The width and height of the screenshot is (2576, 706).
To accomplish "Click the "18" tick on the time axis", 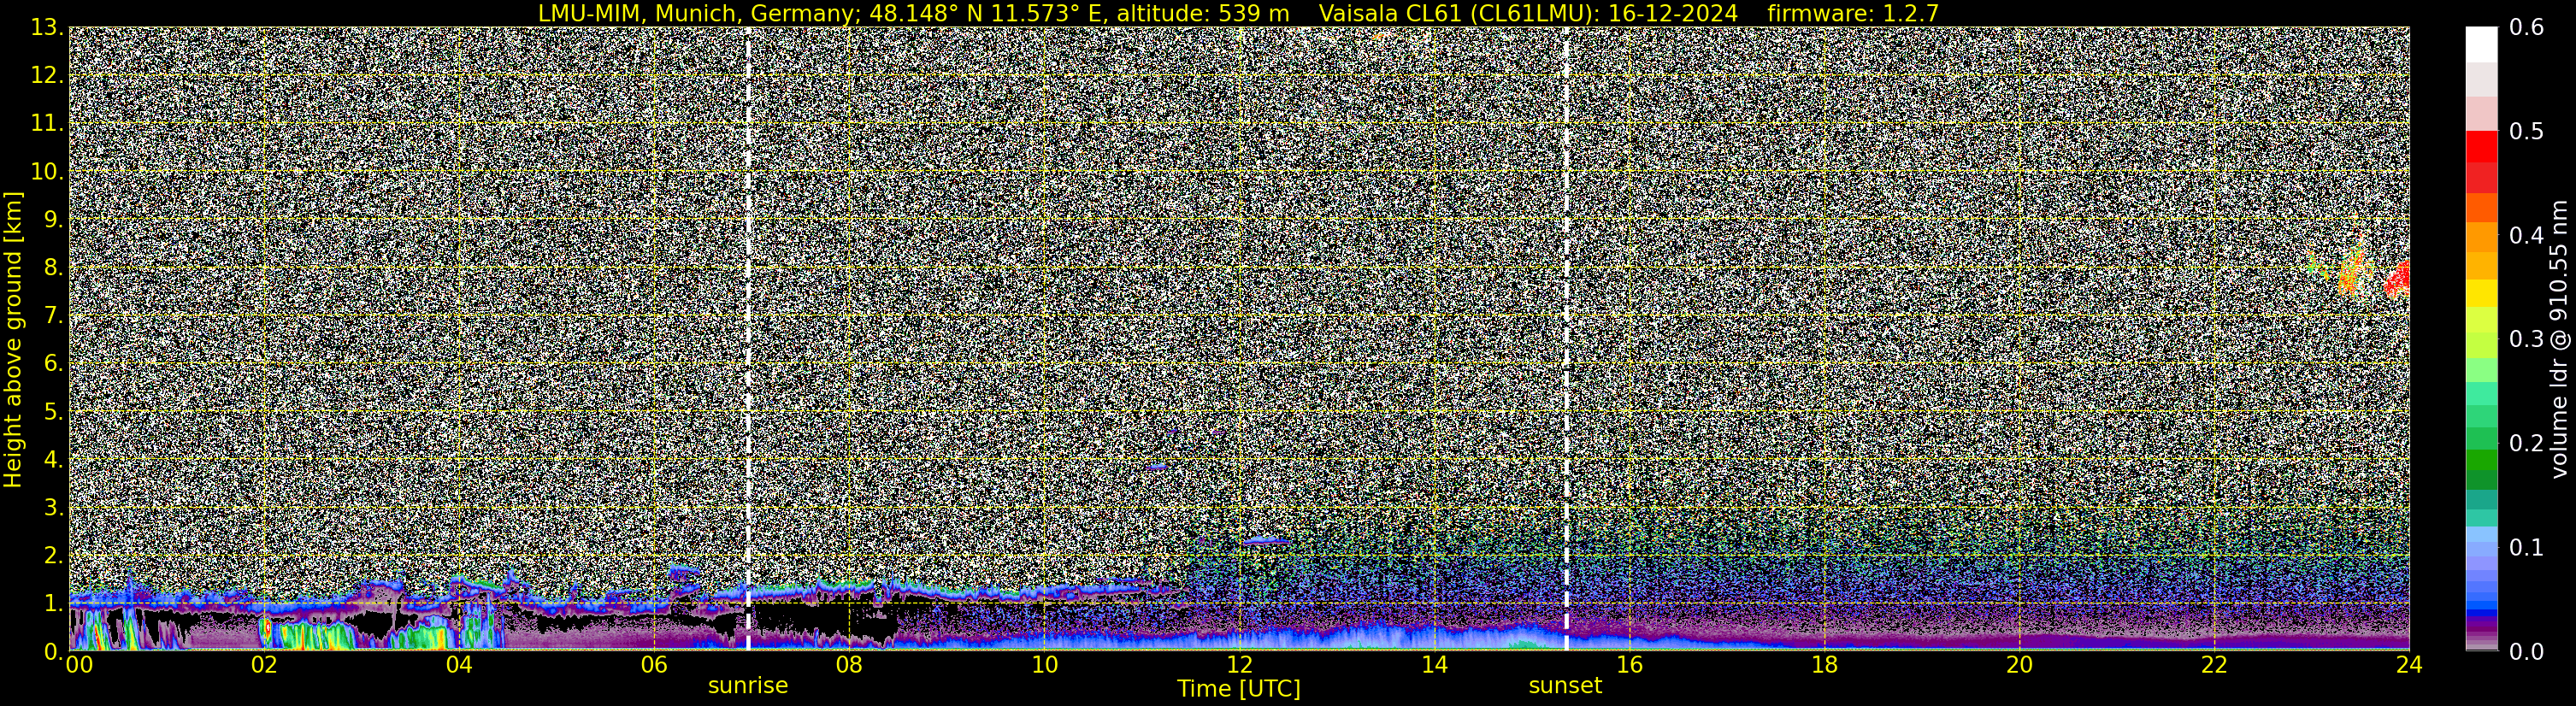I will tap(1824, 666).
